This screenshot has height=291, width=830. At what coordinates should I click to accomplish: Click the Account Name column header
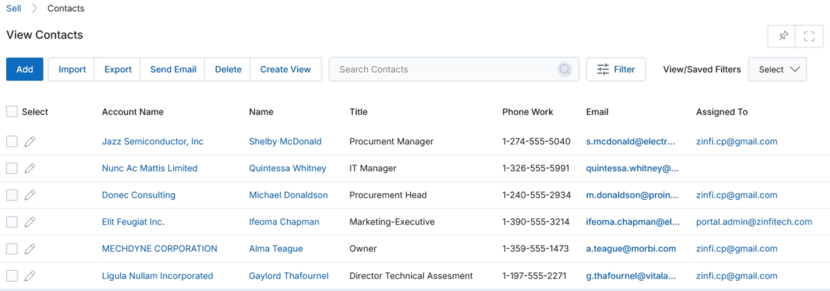click(x=133, y=112)
